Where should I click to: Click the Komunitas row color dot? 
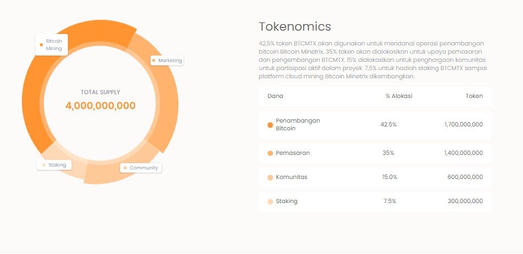click(270, 177)
